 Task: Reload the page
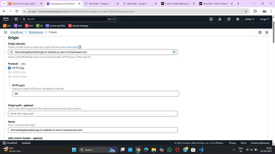(17, 11)
